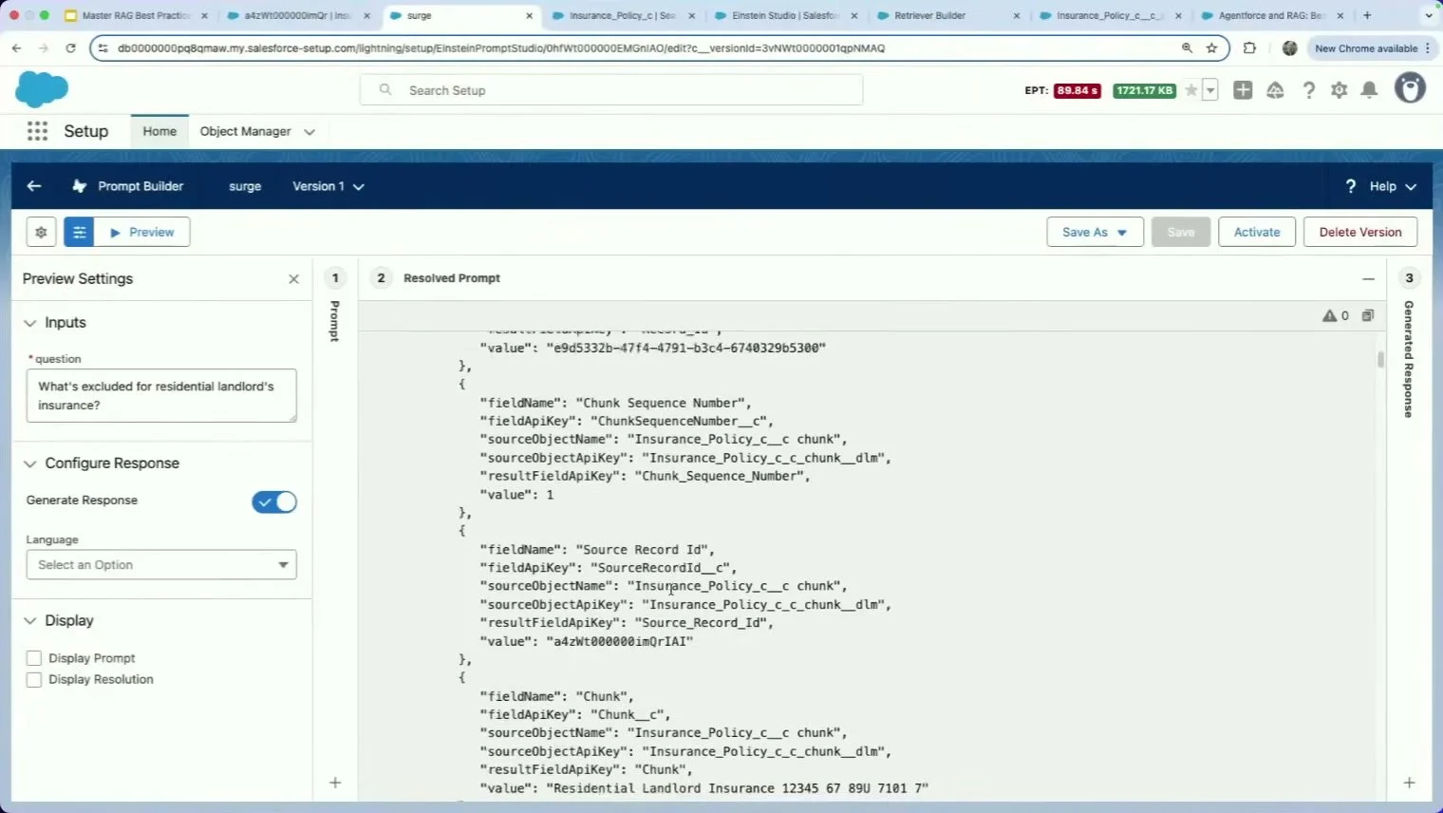Click the Activate button

click(1257, 232)
